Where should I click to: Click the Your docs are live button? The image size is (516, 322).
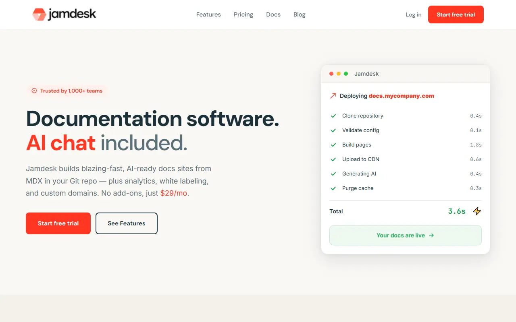click(x=406, y=235)
